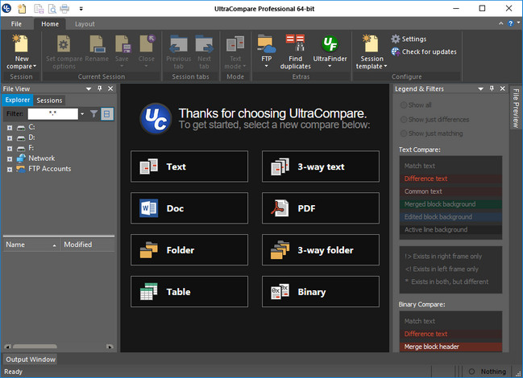Switch to the Sessions tab
The width and height of the screenshot is (523, 378).
pos(49,101)
